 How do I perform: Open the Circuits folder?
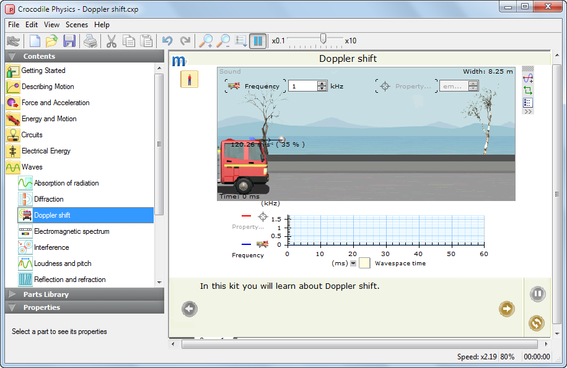[x=32, y=135]
